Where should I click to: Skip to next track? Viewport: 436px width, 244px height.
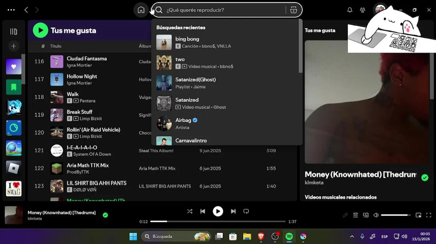click(x=233, y=211)
